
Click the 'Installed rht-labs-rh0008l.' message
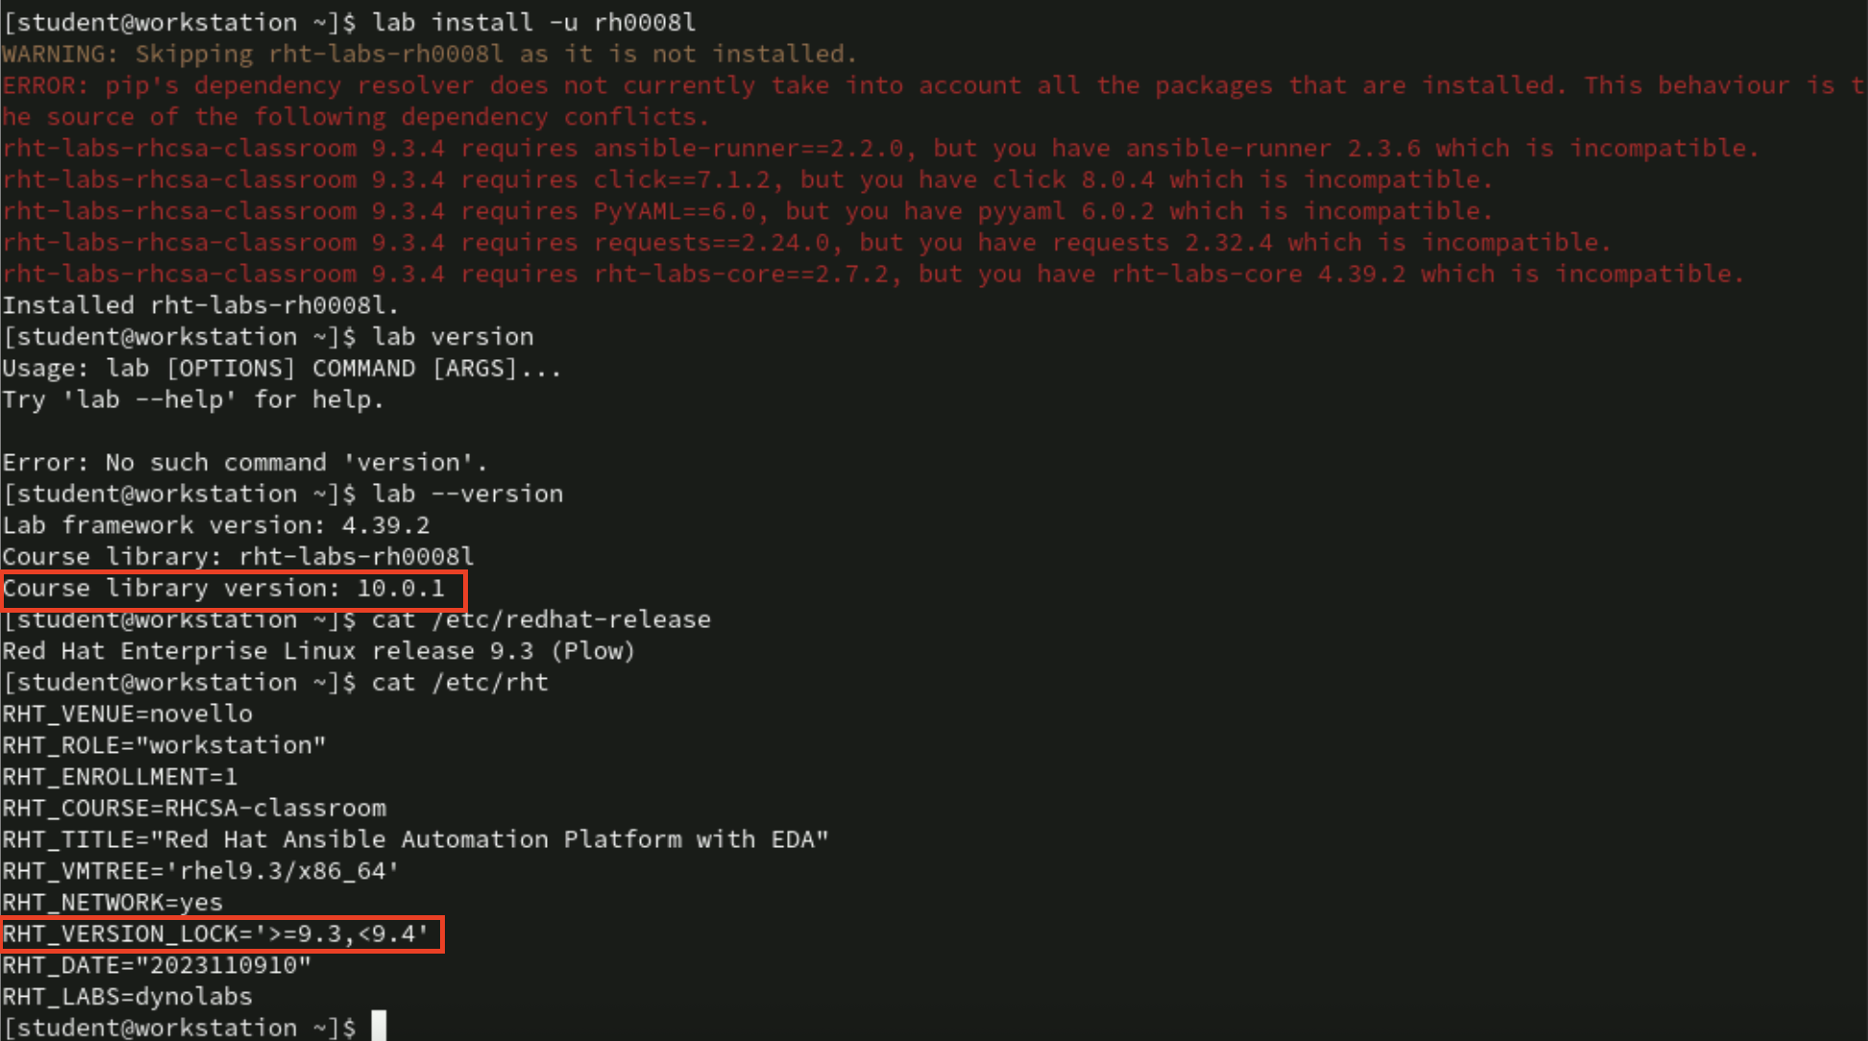pyautogui.click(x=200, y=305)
